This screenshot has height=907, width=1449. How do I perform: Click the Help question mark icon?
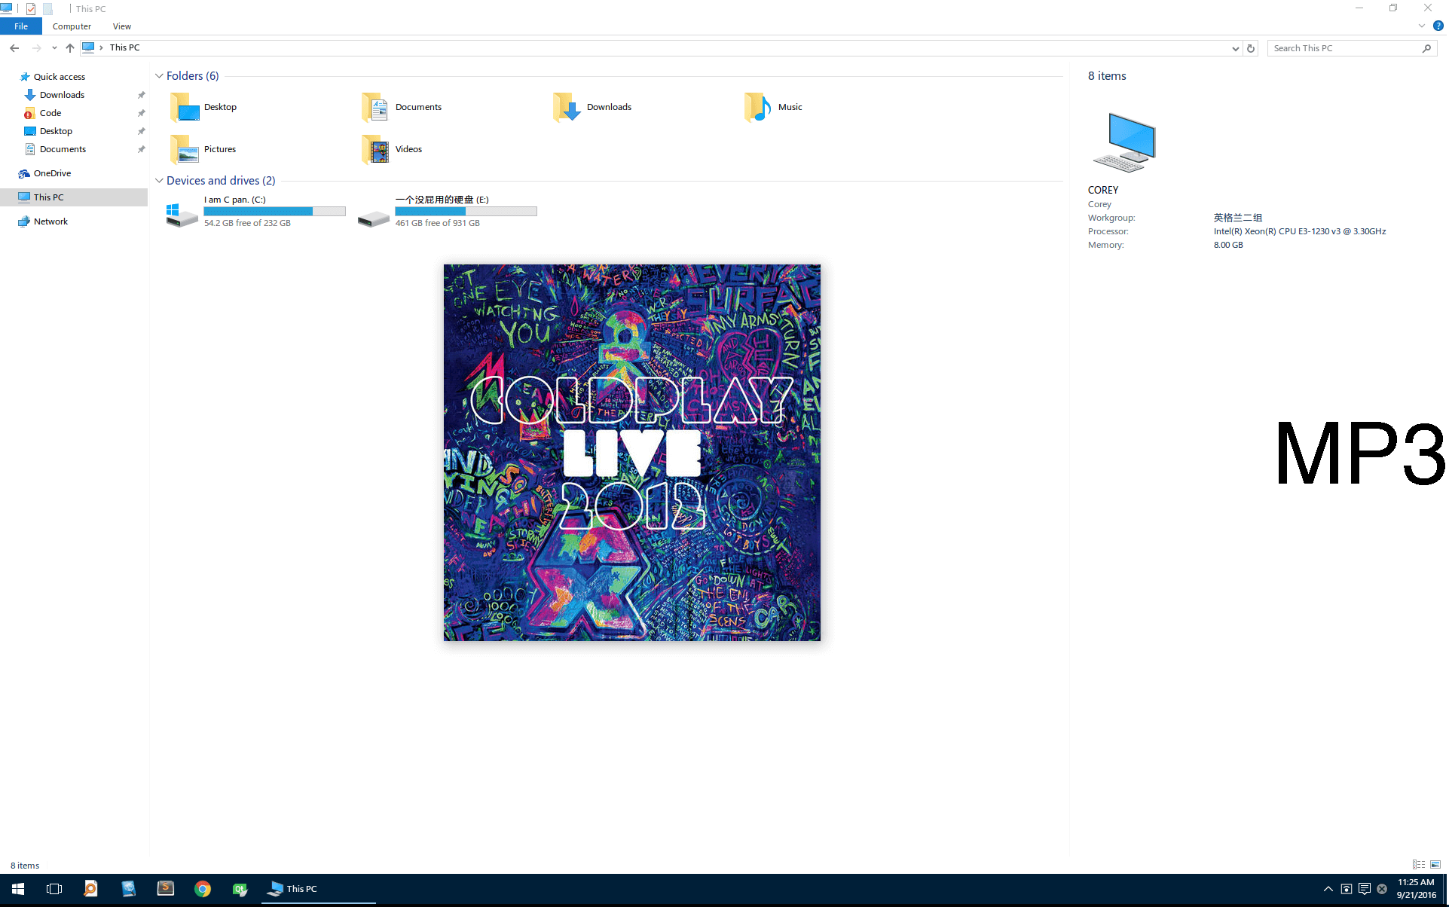coord(1438,26)
